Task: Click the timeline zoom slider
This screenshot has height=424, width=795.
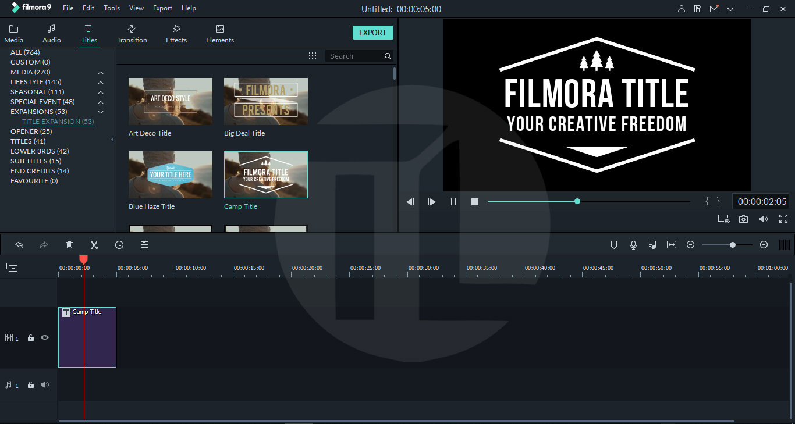Action: tap(727, 245)
